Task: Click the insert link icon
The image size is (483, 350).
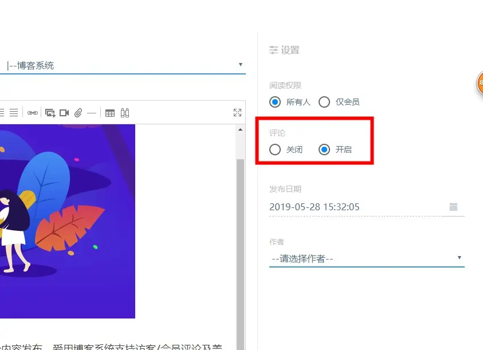Action: pyautogui.click(x=32, y=113)
